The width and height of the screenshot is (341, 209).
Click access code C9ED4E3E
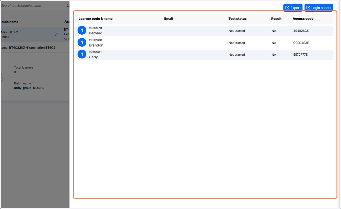pyautogui.click(x=301, y=43)
